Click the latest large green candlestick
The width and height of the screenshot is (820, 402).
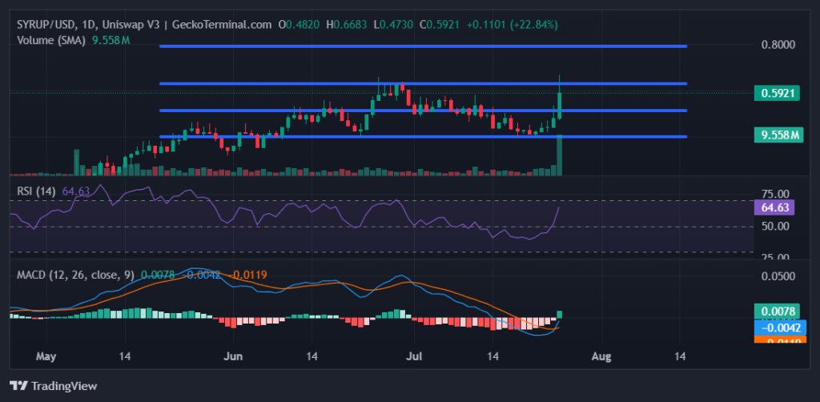click(559, 105)
